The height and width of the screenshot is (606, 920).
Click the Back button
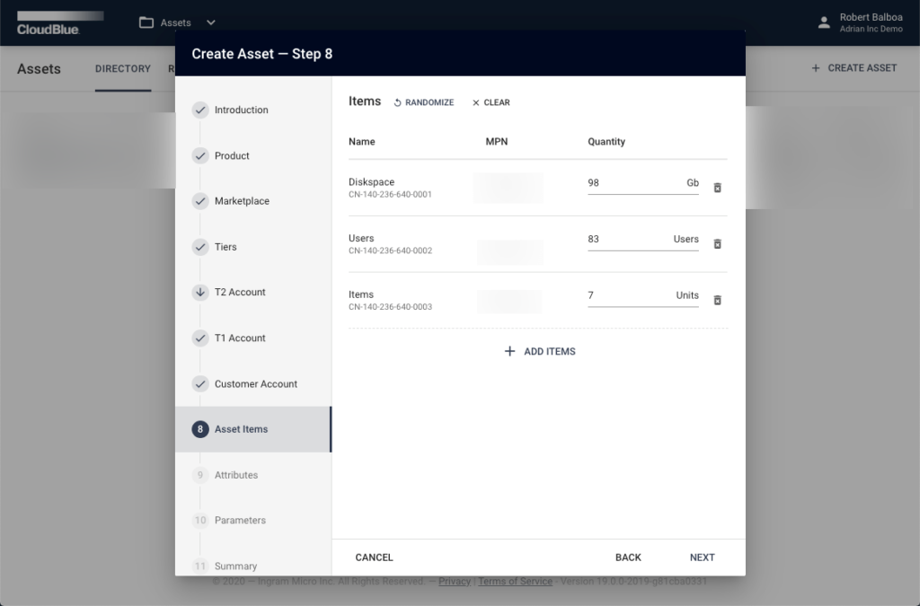click(628, 558)
